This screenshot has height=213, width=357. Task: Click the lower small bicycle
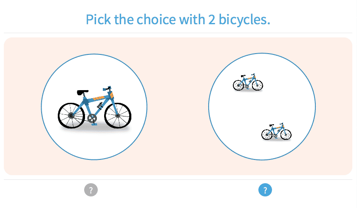pyautogui.click(x=276, y=132)
